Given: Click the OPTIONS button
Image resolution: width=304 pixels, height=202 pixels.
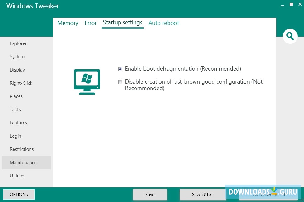Looking at the screenshot, I should [19, 194].
